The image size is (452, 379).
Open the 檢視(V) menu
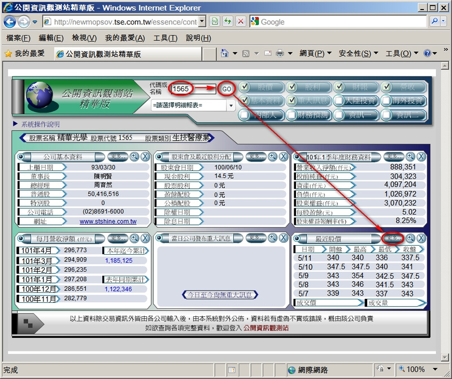click(84, 38)
